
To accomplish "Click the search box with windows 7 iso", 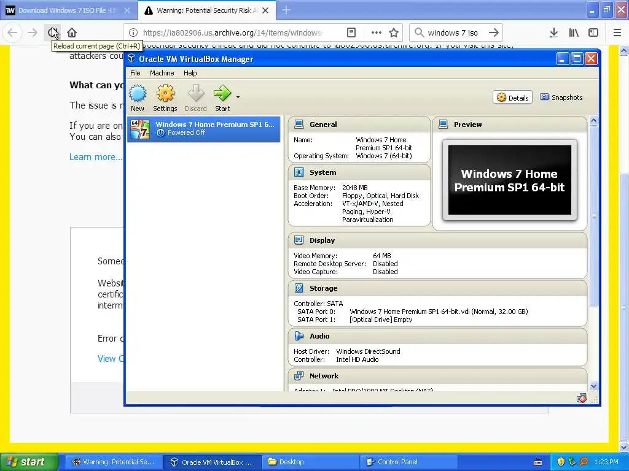I will coord(453,33).
